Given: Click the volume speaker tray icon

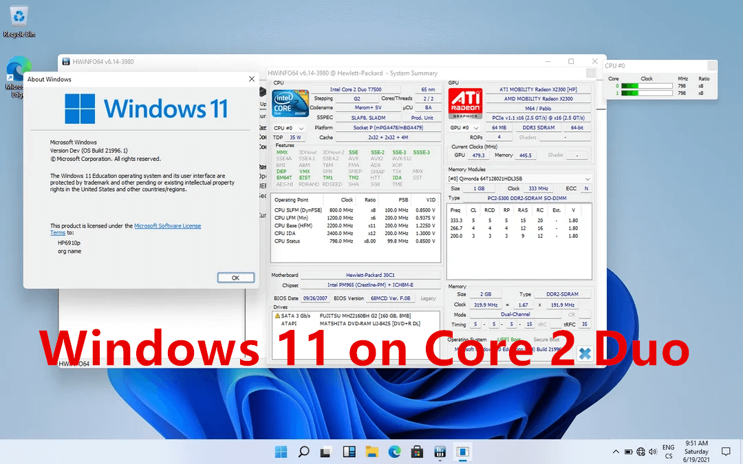Looking at the screenshot, I should point(653,452).
